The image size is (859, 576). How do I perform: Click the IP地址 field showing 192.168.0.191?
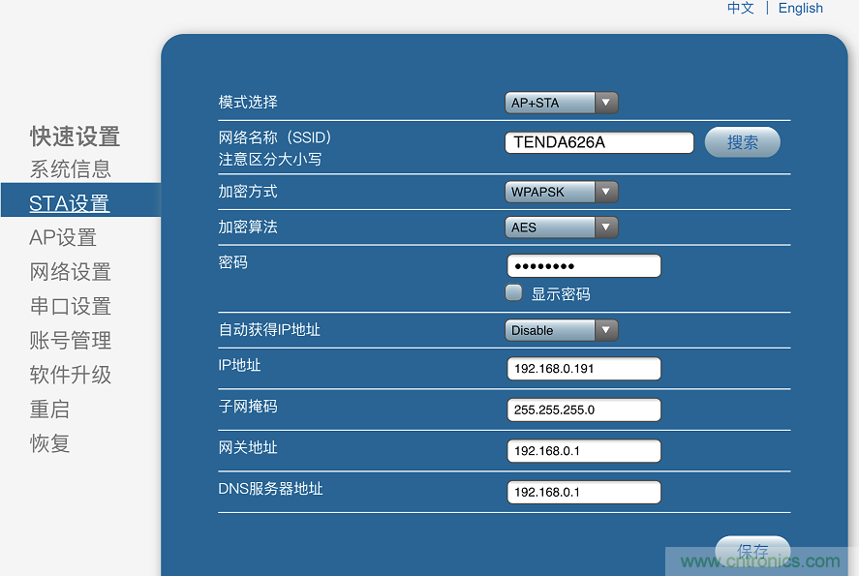pos(583,369)
